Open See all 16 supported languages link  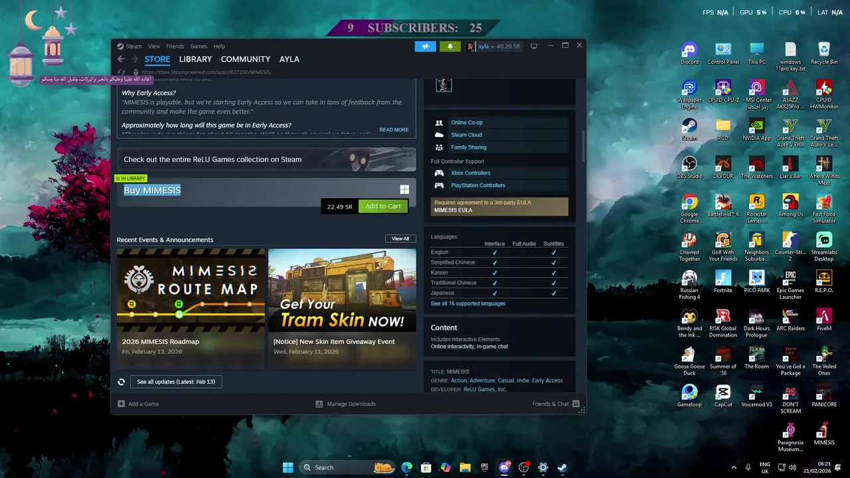pyautogui.click(x=468, y=303)
